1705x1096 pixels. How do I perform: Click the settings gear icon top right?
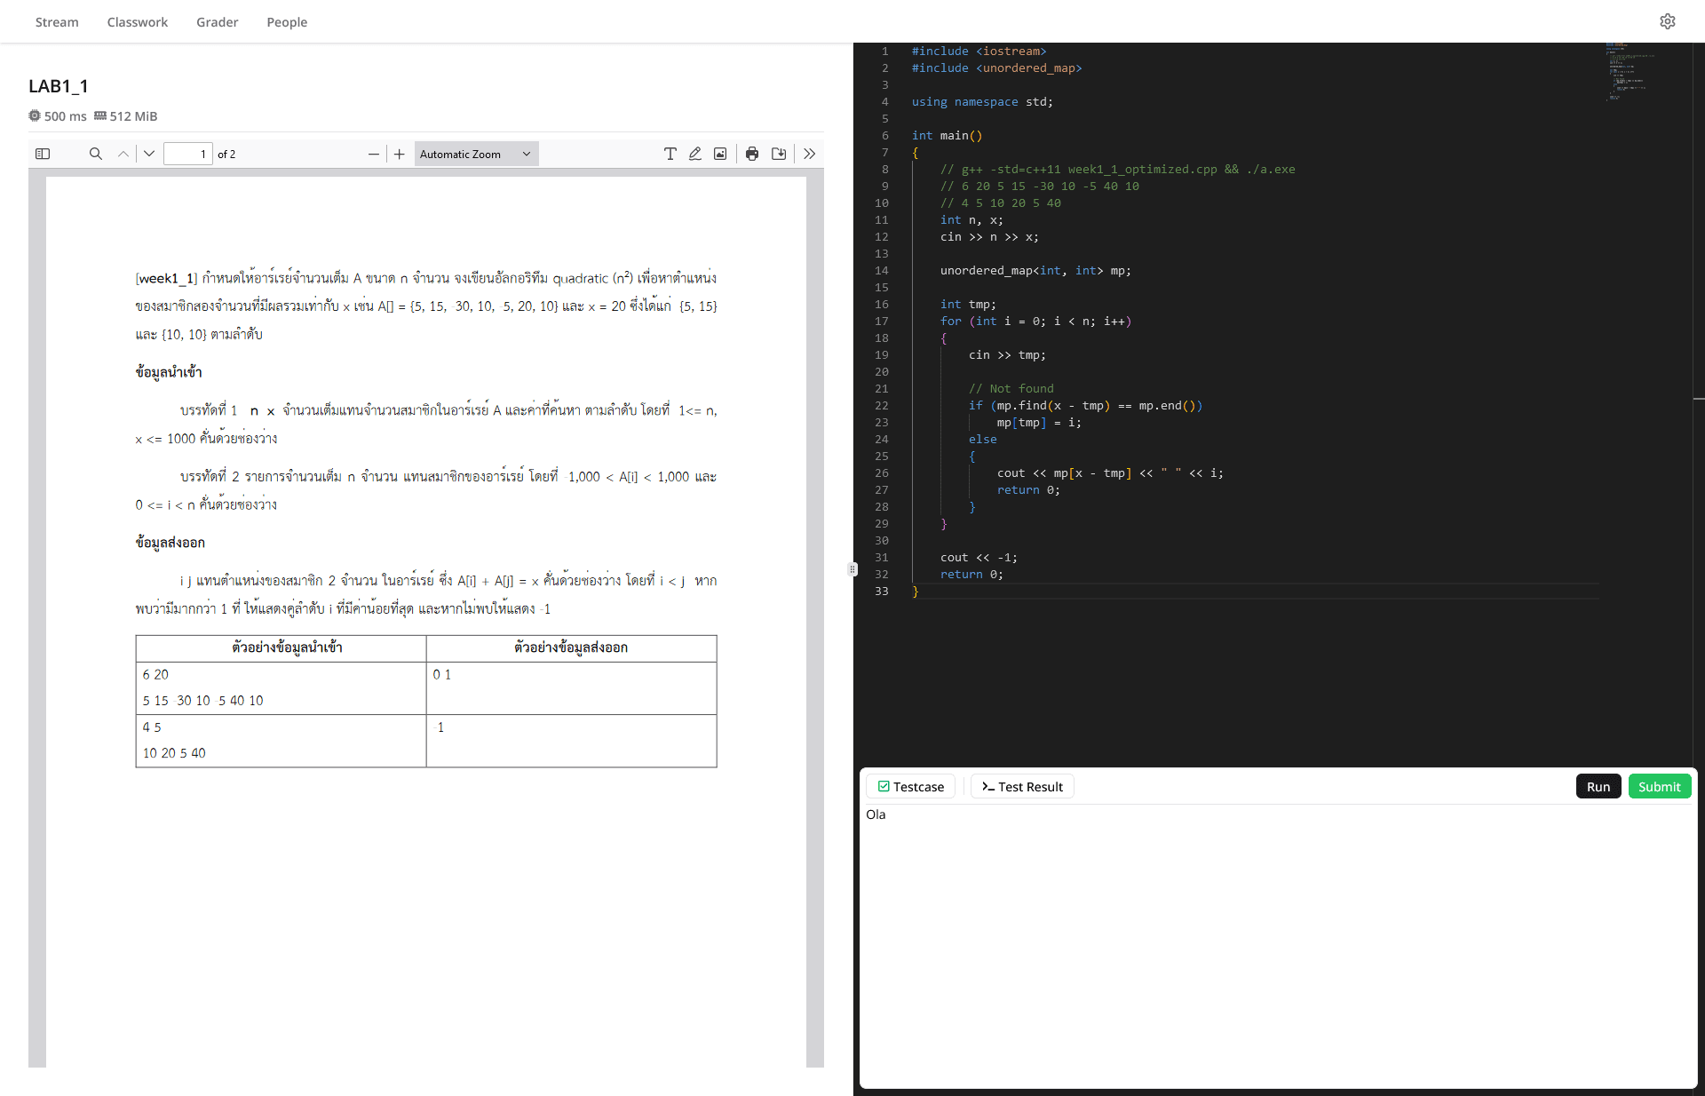pyautogui.click(x=1668, y=21)
